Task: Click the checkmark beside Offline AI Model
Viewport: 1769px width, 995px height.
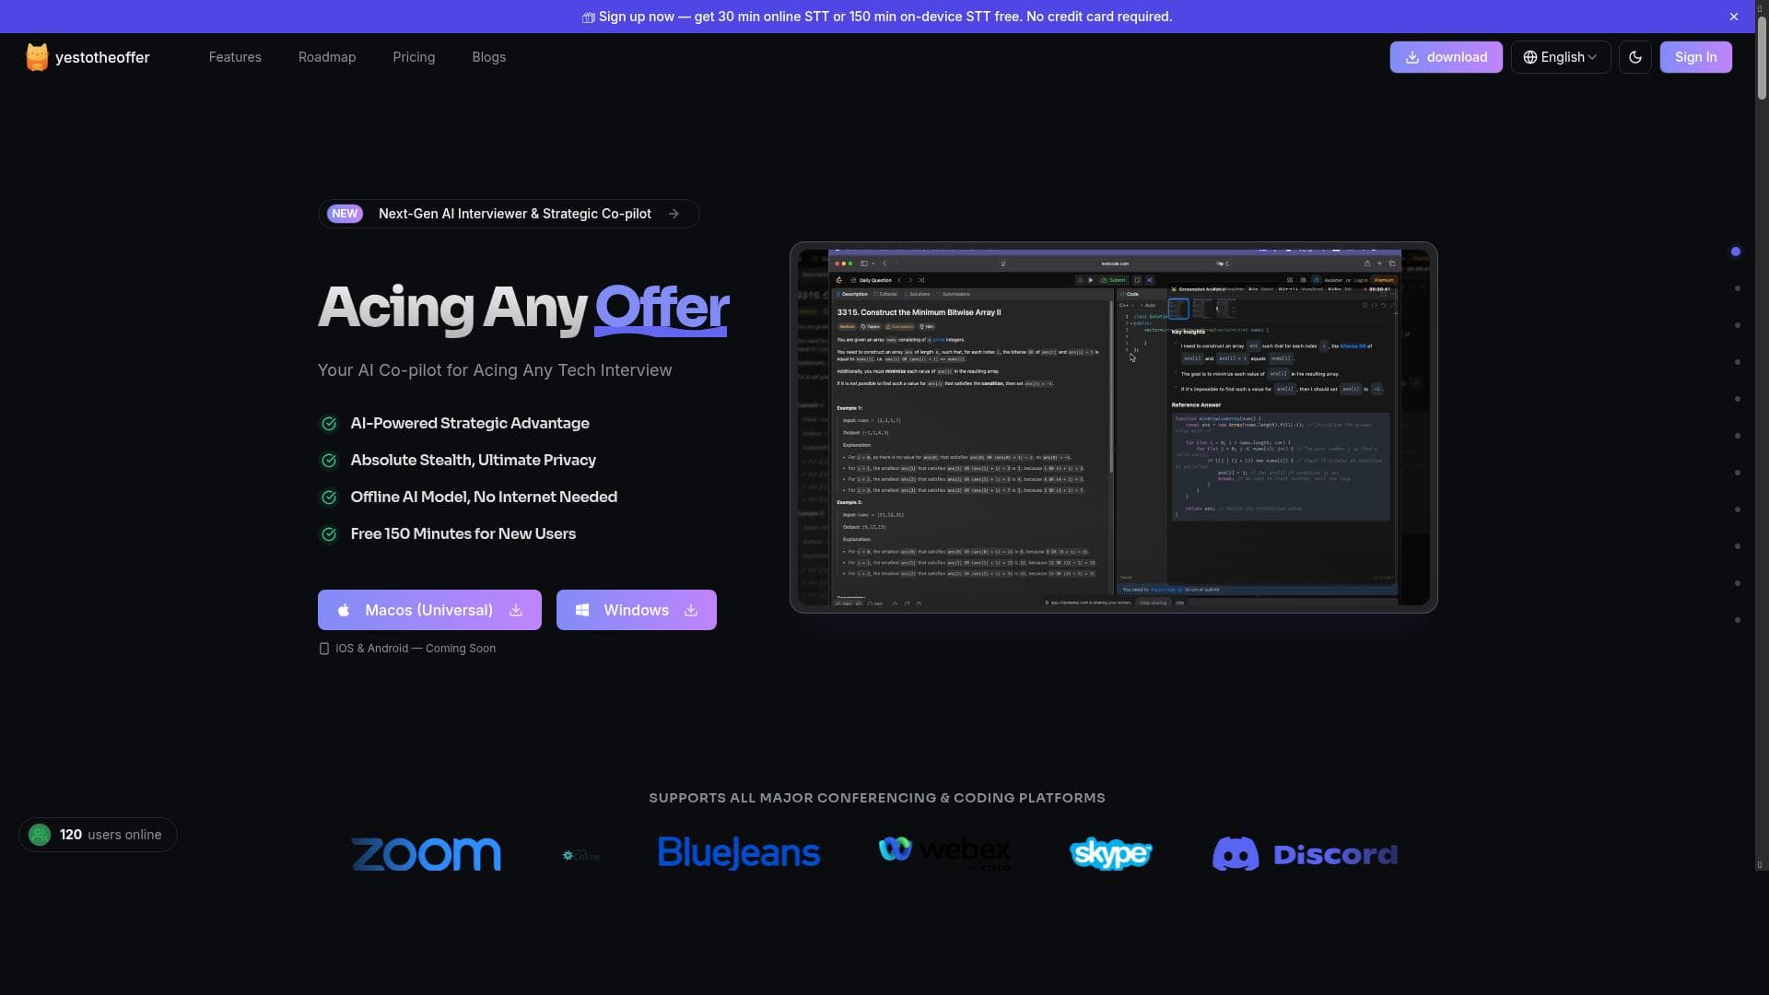Action: point(328,497)
